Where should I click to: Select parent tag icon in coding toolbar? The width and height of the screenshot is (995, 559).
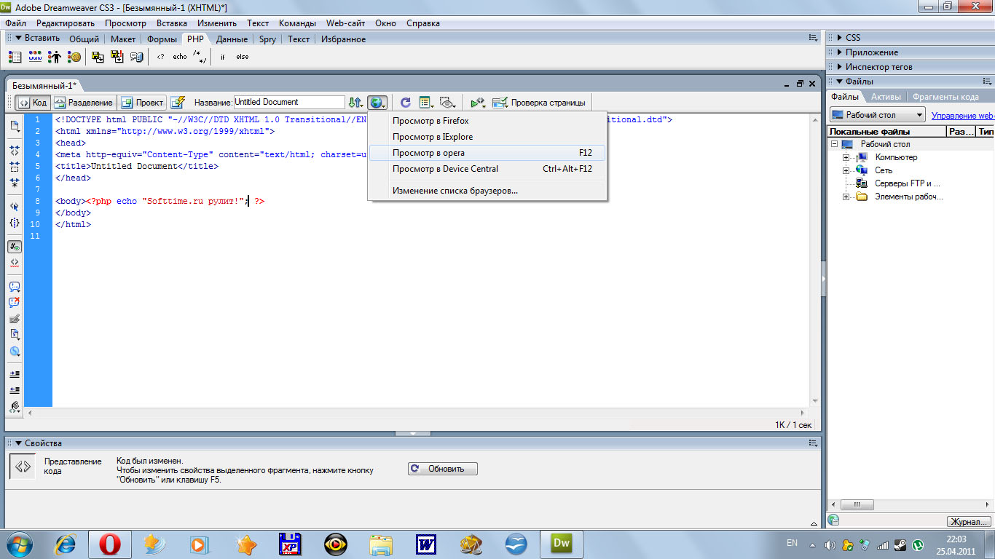15,207
